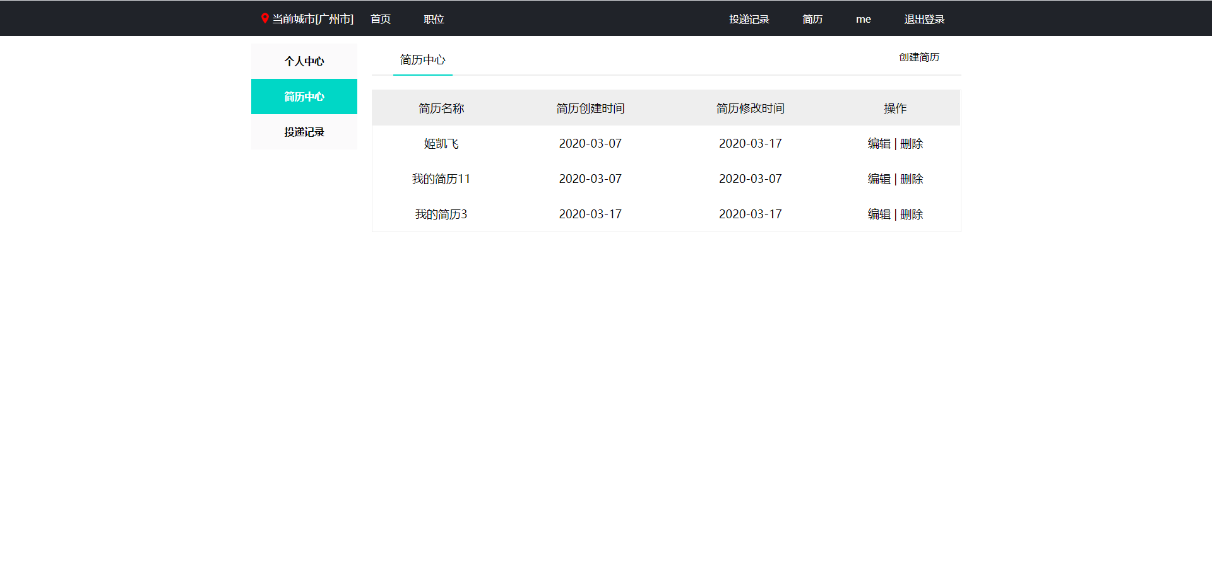Click the 操作 column header
Image resolution: width=1212 pixels, height=569 pixels.
pos(895,109)
